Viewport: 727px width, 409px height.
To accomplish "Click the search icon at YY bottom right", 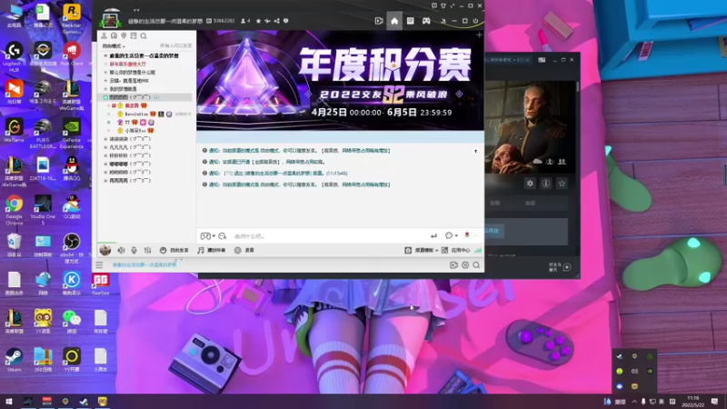I will coord(476,265).
